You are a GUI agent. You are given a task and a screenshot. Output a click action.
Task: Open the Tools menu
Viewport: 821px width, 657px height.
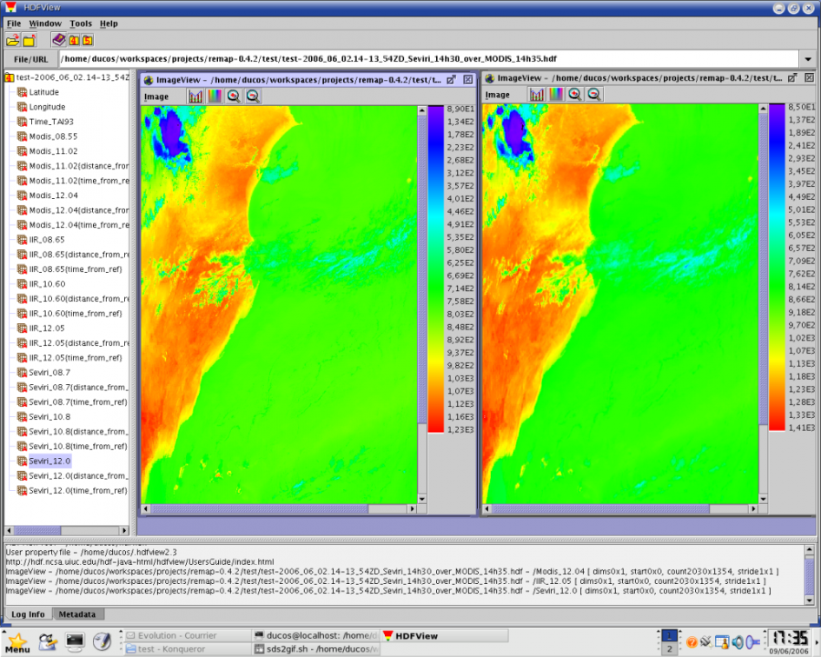click(80, 23)
